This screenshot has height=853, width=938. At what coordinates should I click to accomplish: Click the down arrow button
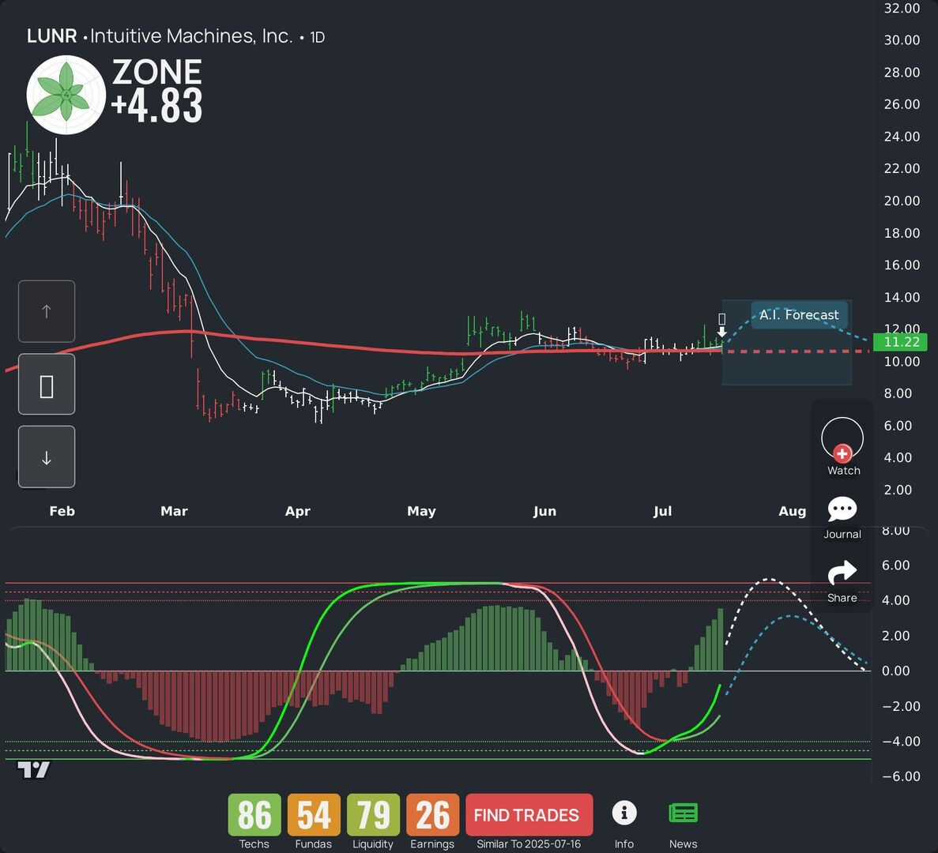[47, 457]
